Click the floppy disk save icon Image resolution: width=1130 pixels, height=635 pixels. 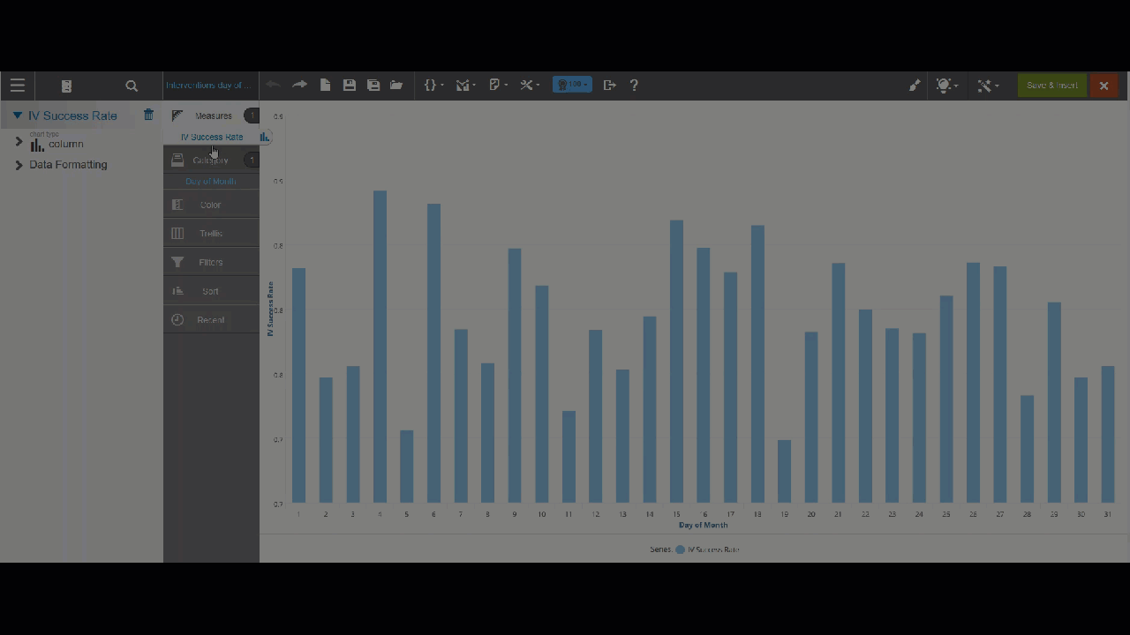point(350,85)
